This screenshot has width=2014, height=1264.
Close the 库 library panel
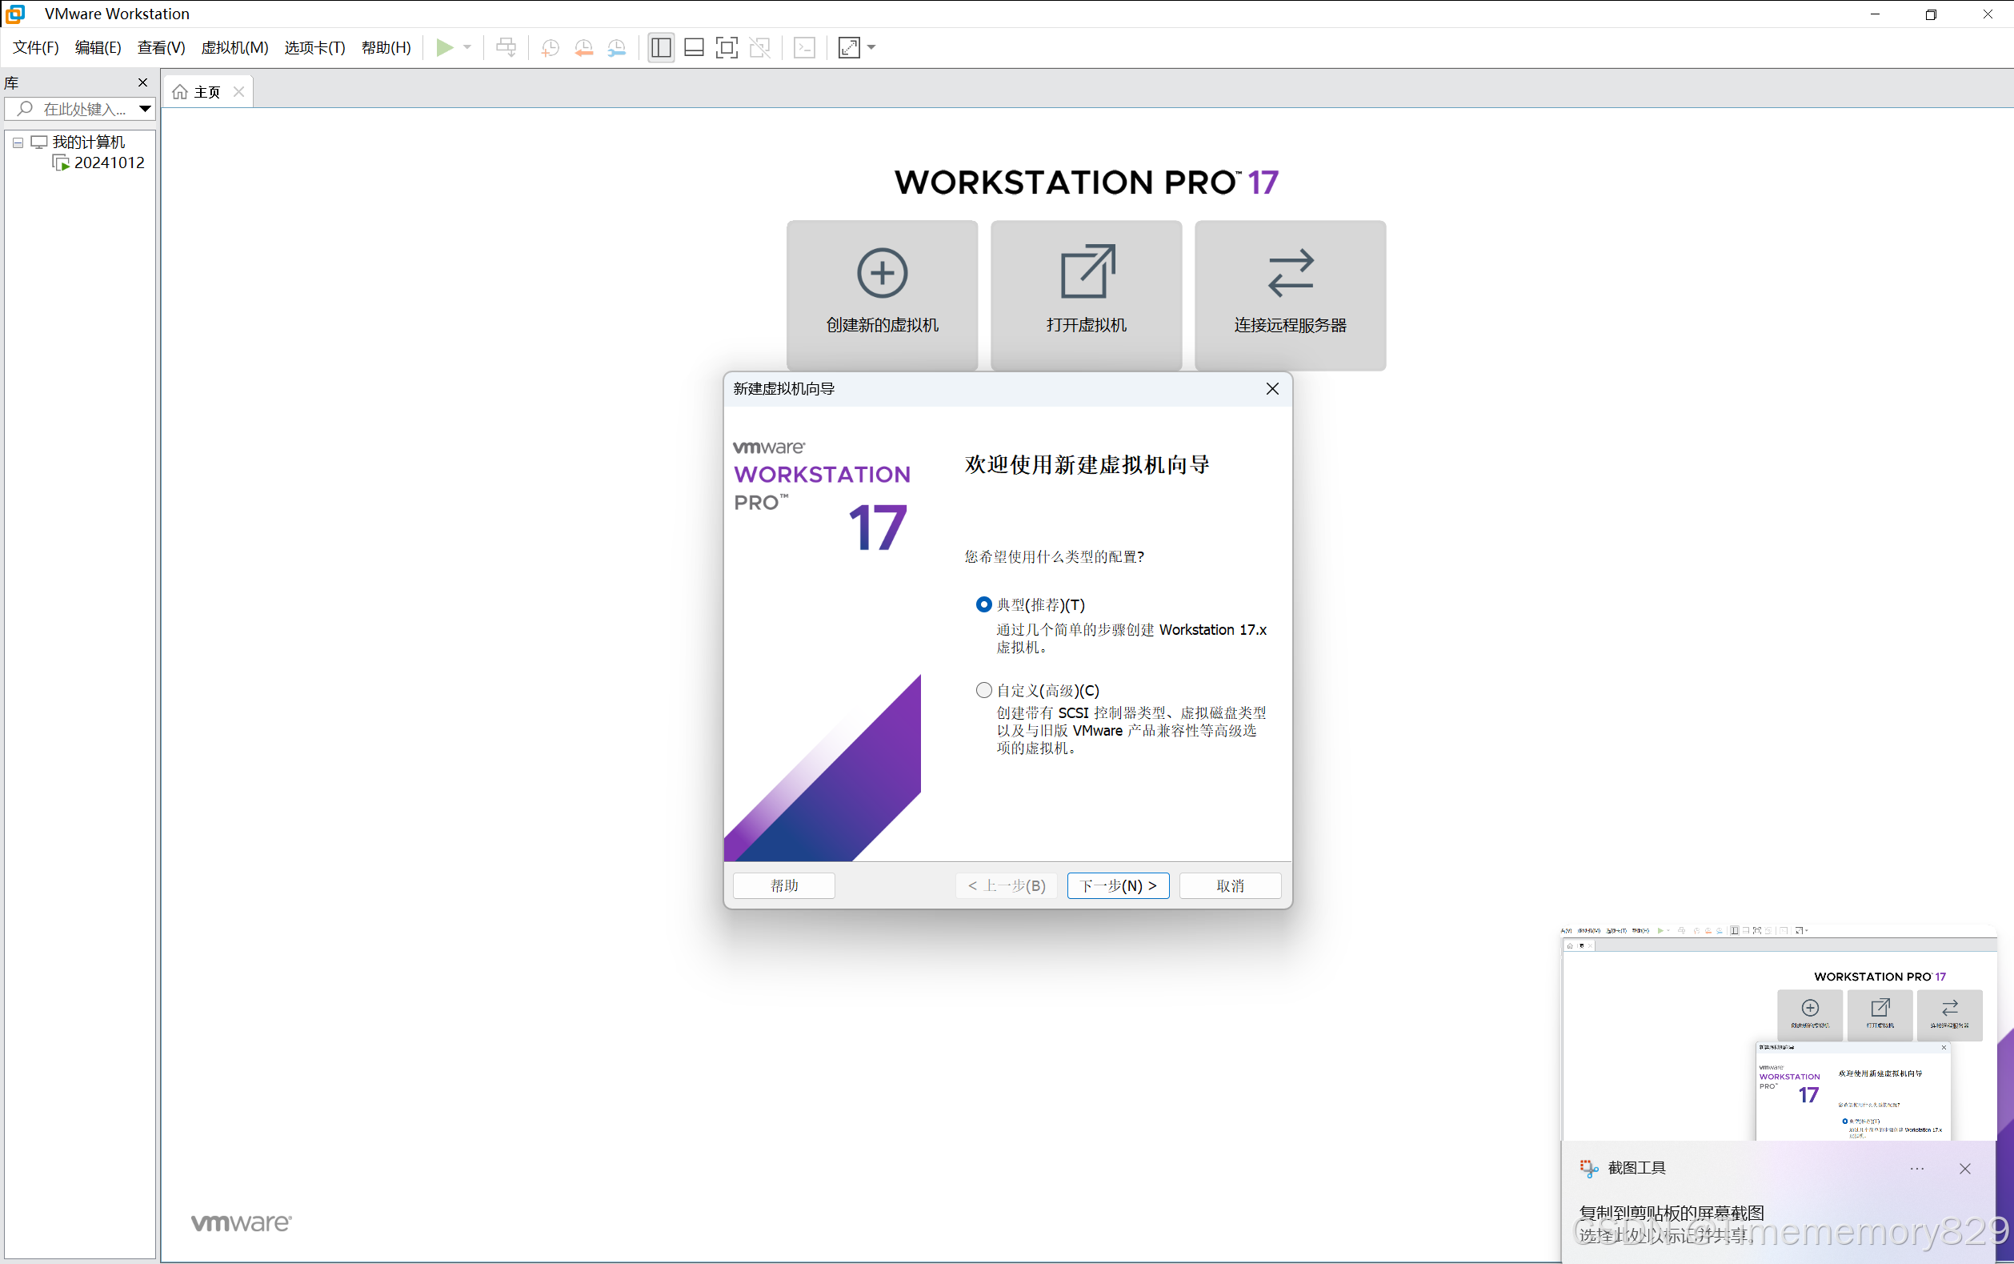(142, 82)
